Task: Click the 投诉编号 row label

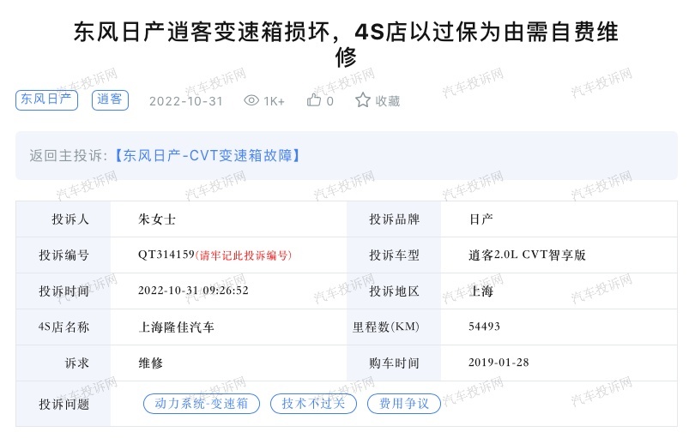Action: (x=63, y=255)
